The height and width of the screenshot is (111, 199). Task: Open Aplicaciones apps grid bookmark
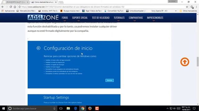[x=8, y=11]
